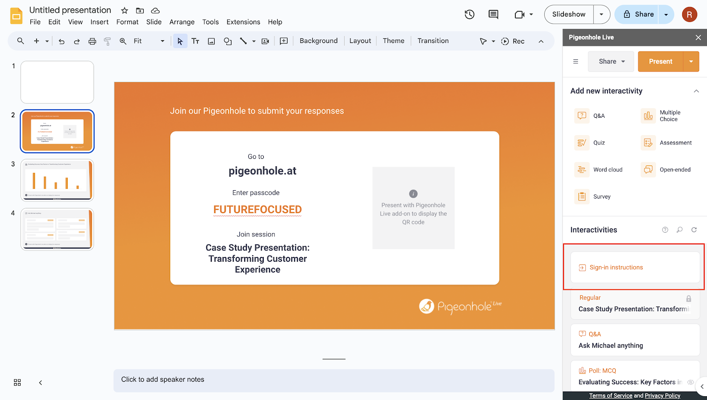
Task: Open version history clock icon
Action: [x=469, y=14]
